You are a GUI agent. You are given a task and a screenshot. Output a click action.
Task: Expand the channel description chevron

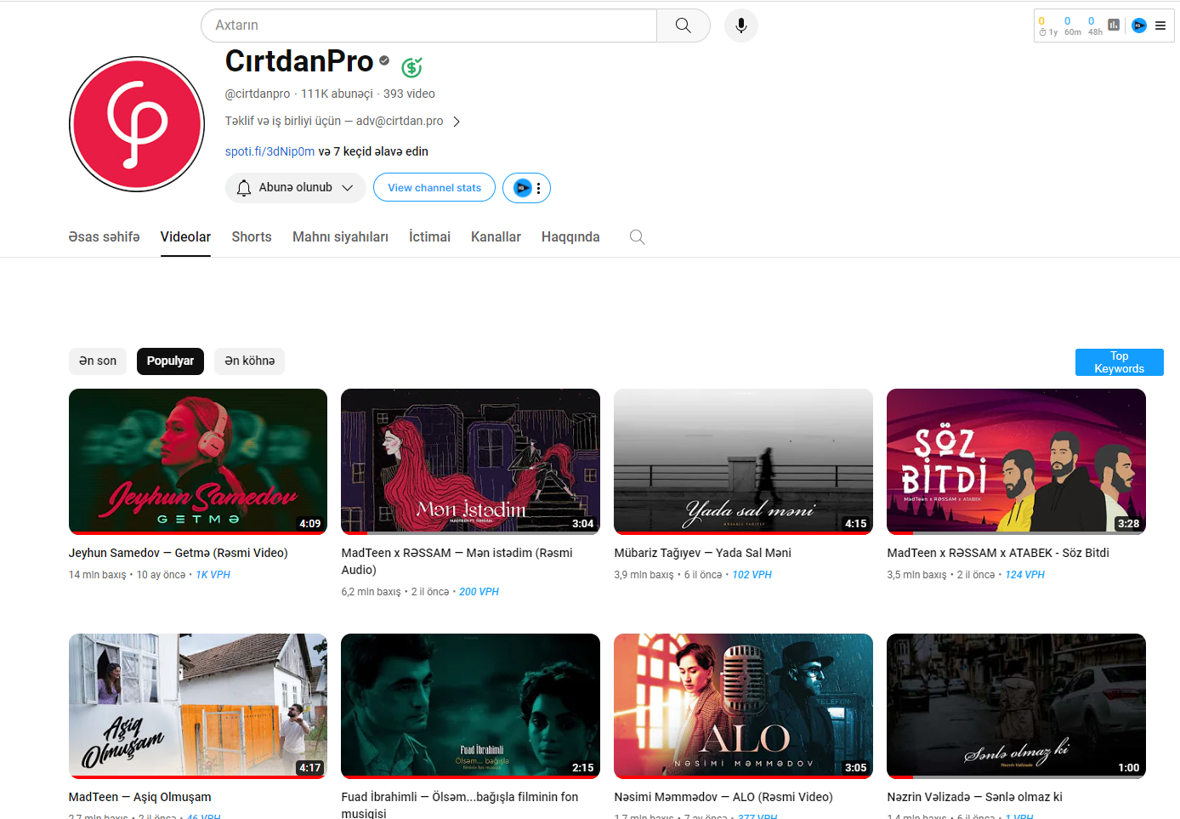457,122
